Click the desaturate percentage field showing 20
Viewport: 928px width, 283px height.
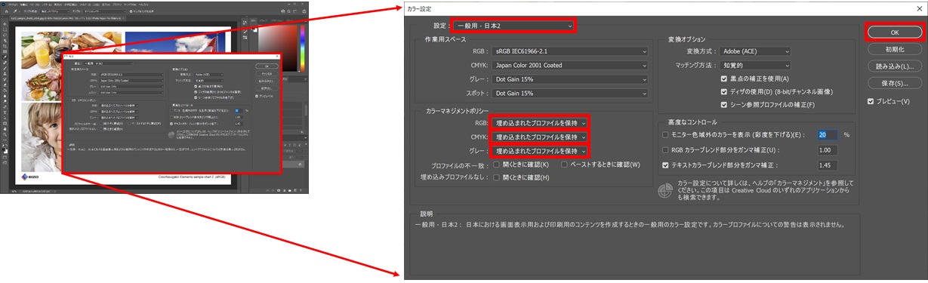[828, 134]
